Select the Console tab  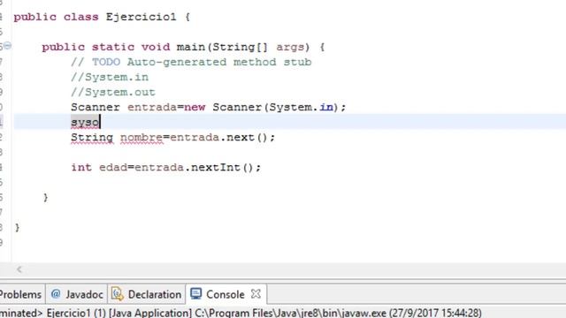(x=226, y=294)
